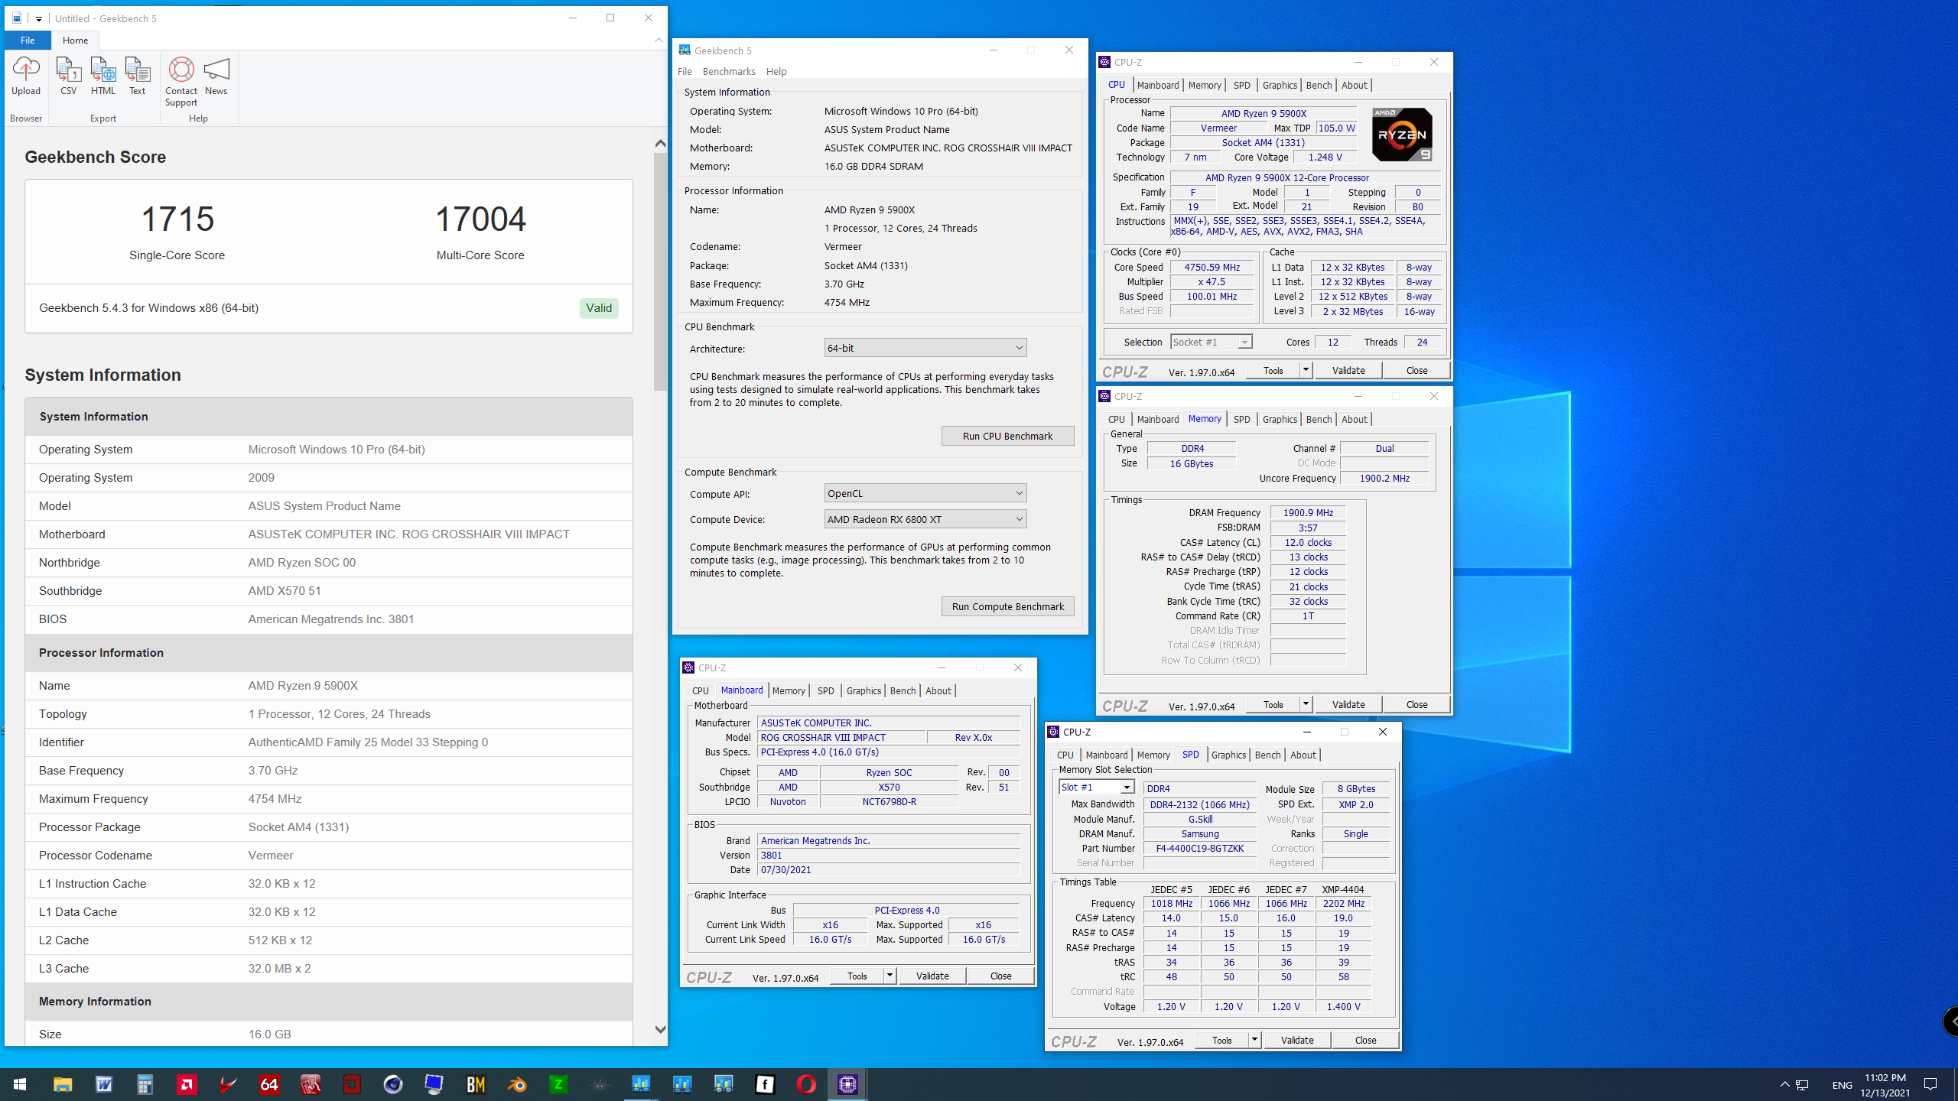Switch to CPU-Z taskbar icon
The width and height of the screenshot is (1958, 1101).
[847, 1084]
